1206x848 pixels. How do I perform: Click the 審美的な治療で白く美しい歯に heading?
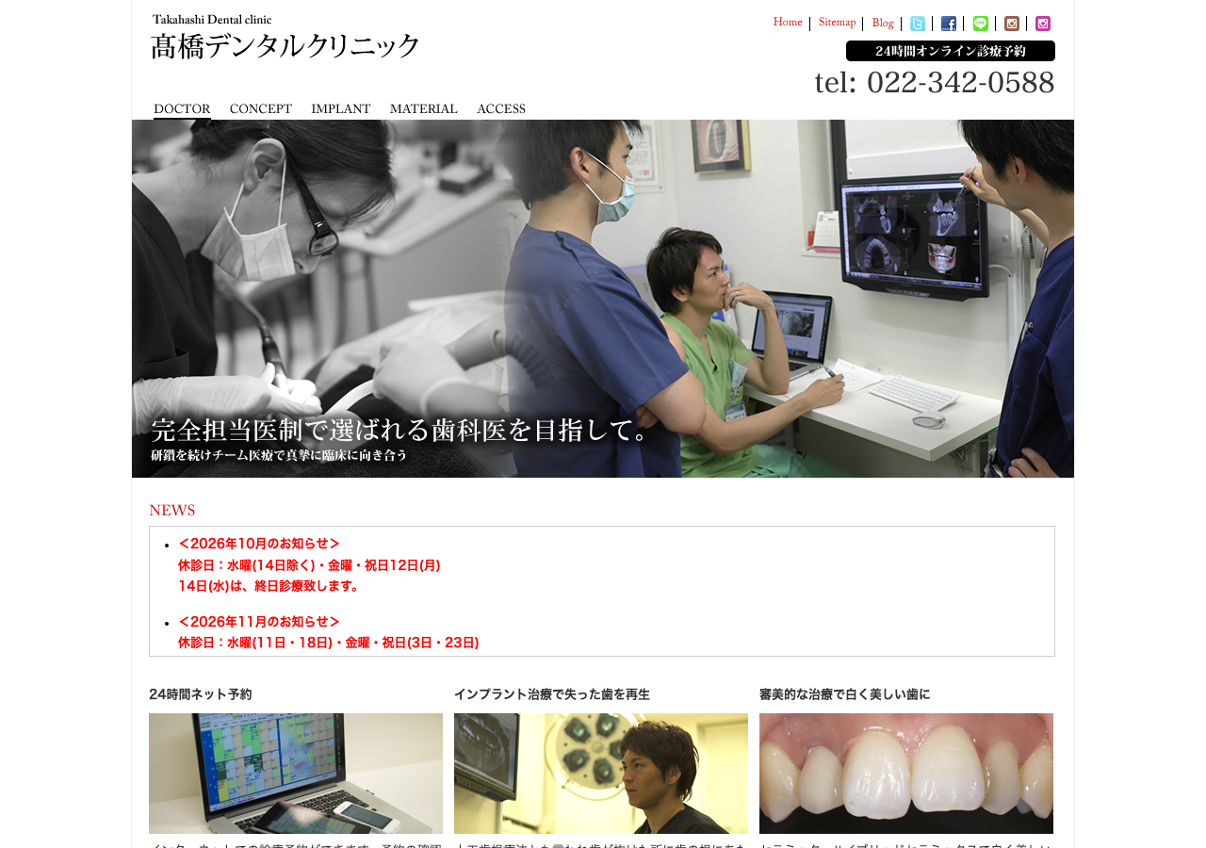coord(845,694)
